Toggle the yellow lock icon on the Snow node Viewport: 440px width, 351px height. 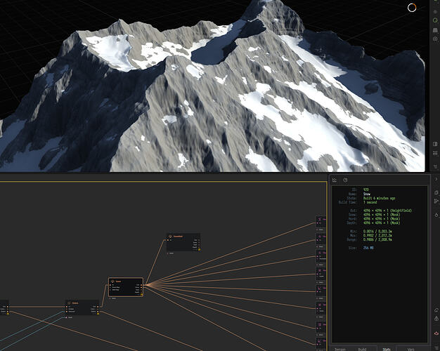coord(141,295)
